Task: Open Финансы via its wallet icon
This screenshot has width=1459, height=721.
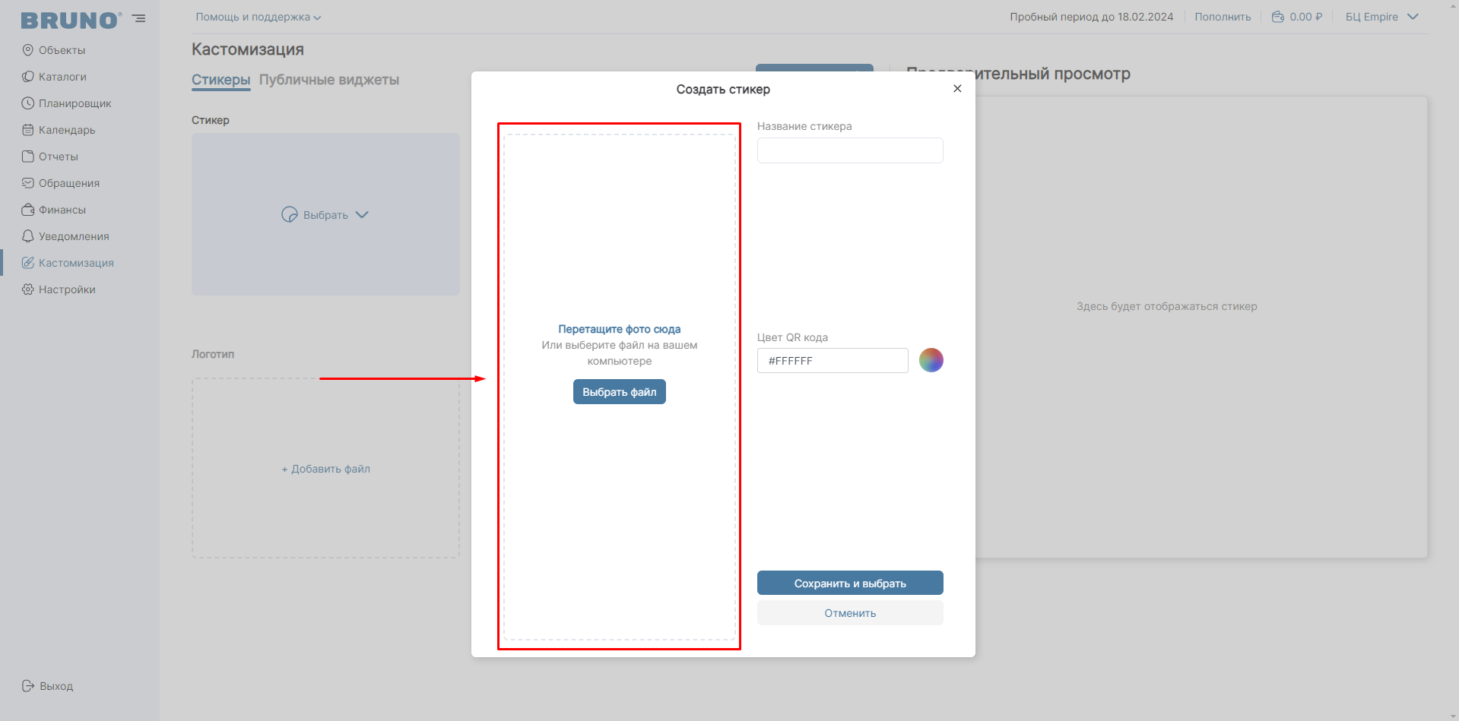Action: click(28, 210)
